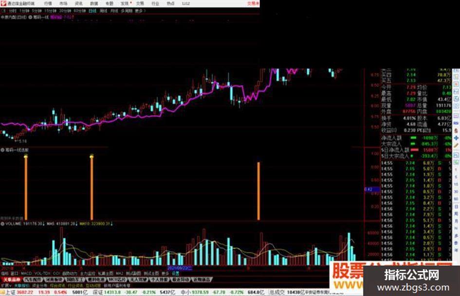Screen dimensions: 460x296
Task: Open the VOLUME panel settings circle icon
Action: 2,224
